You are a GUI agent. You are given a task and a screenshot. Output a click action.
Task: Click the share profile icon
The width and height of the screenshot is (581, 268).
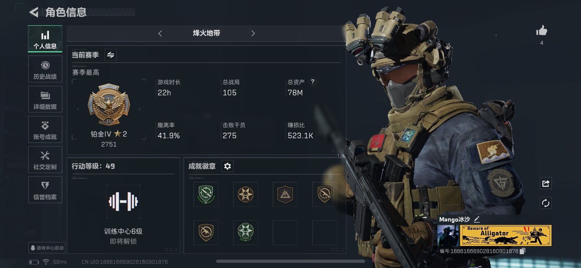[x=546, y=184]
